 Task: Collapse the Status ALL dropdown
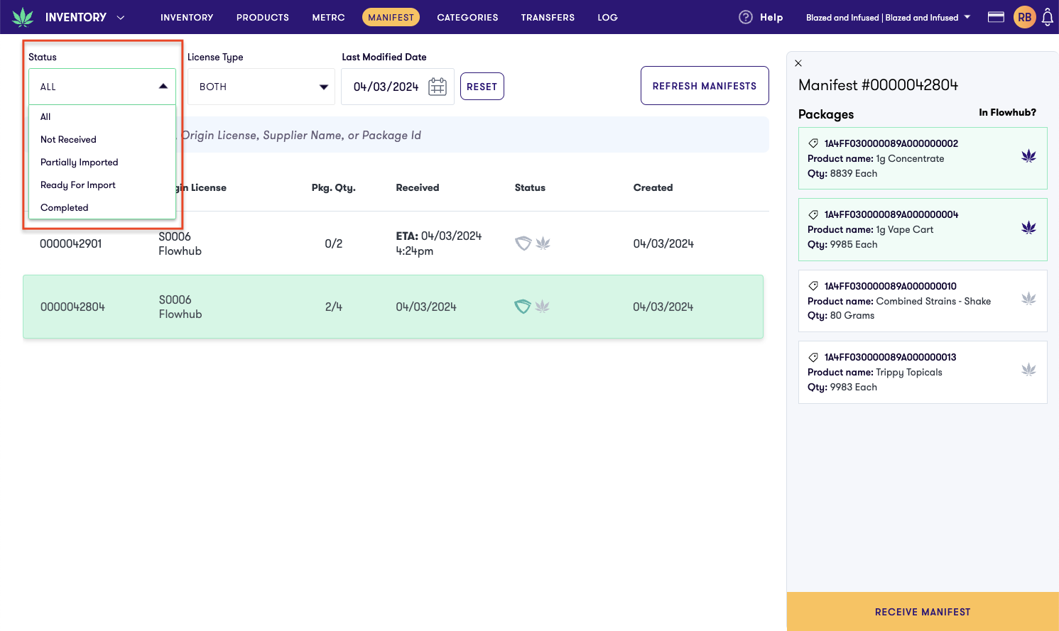(x=102, y=87)
